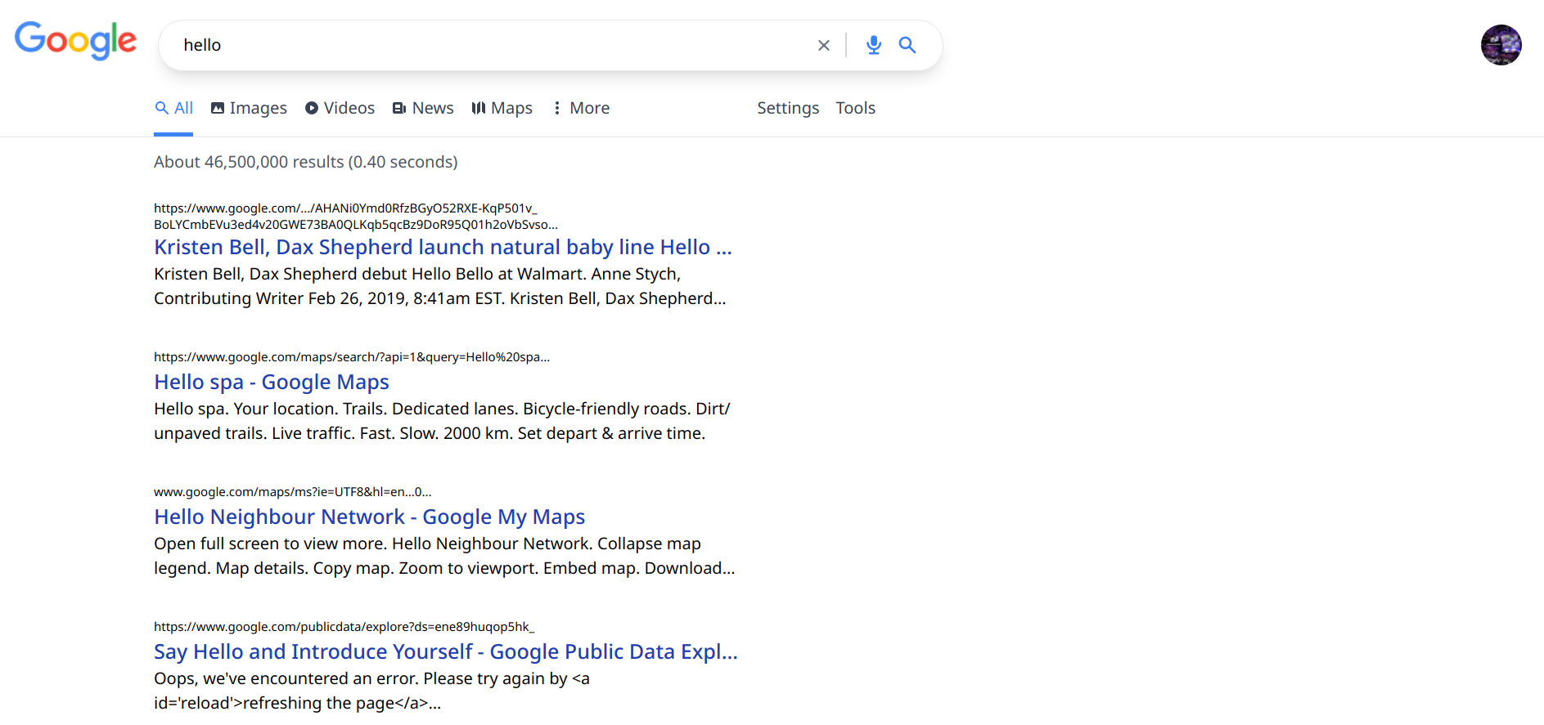The width and height of the screenshot is (1544, 725).
Task: Click the google.com/publicdata/explore URL text
Action: tap(344, 627)
